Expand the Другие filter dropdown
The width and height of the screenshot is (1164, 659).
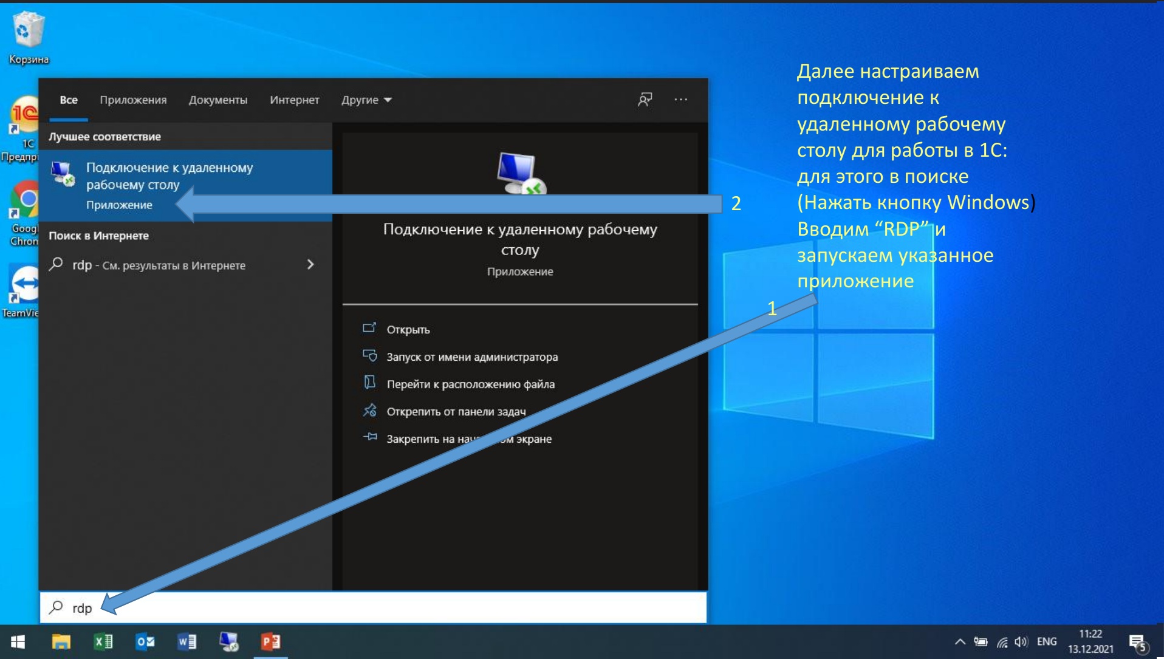click(x=366, y=100)
